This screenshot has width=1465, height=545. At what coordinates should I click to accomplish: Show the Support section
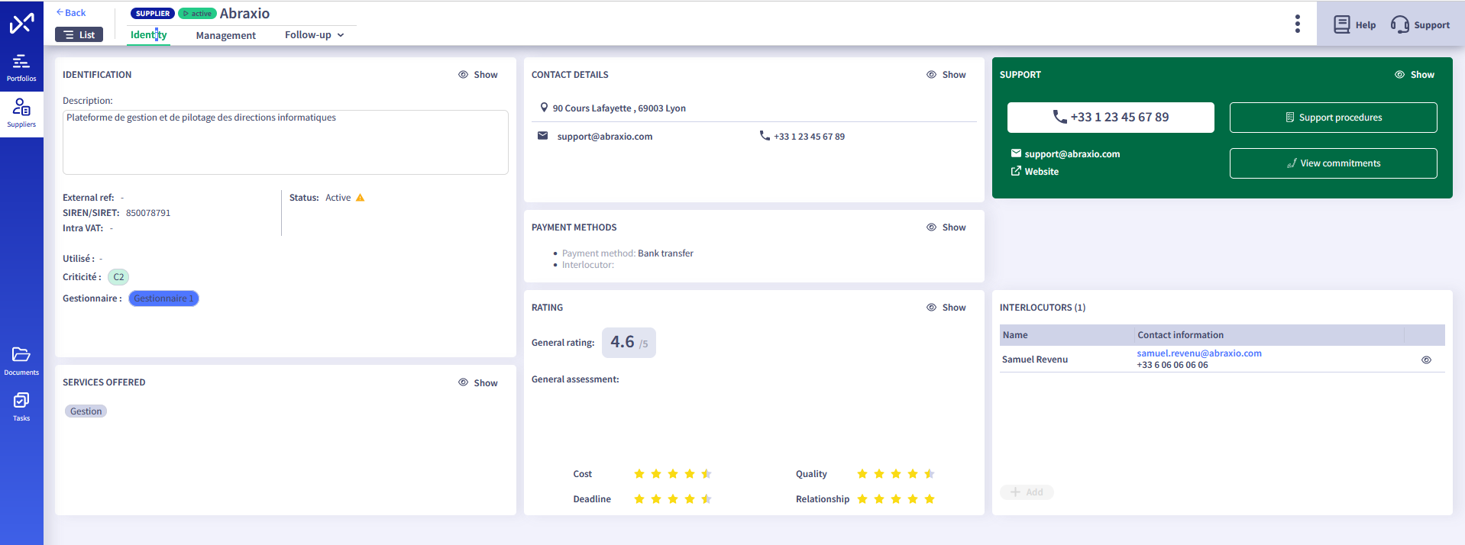(1415, 75)
